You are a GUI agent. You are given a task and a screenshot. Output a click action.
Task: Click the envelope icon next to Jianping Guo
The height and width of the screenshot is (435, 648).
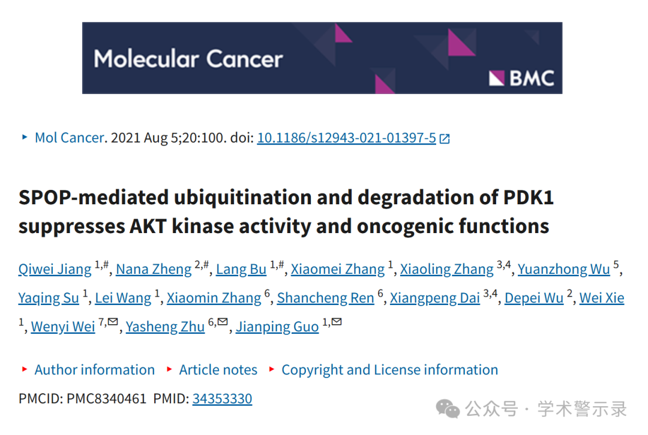(337, 322)
